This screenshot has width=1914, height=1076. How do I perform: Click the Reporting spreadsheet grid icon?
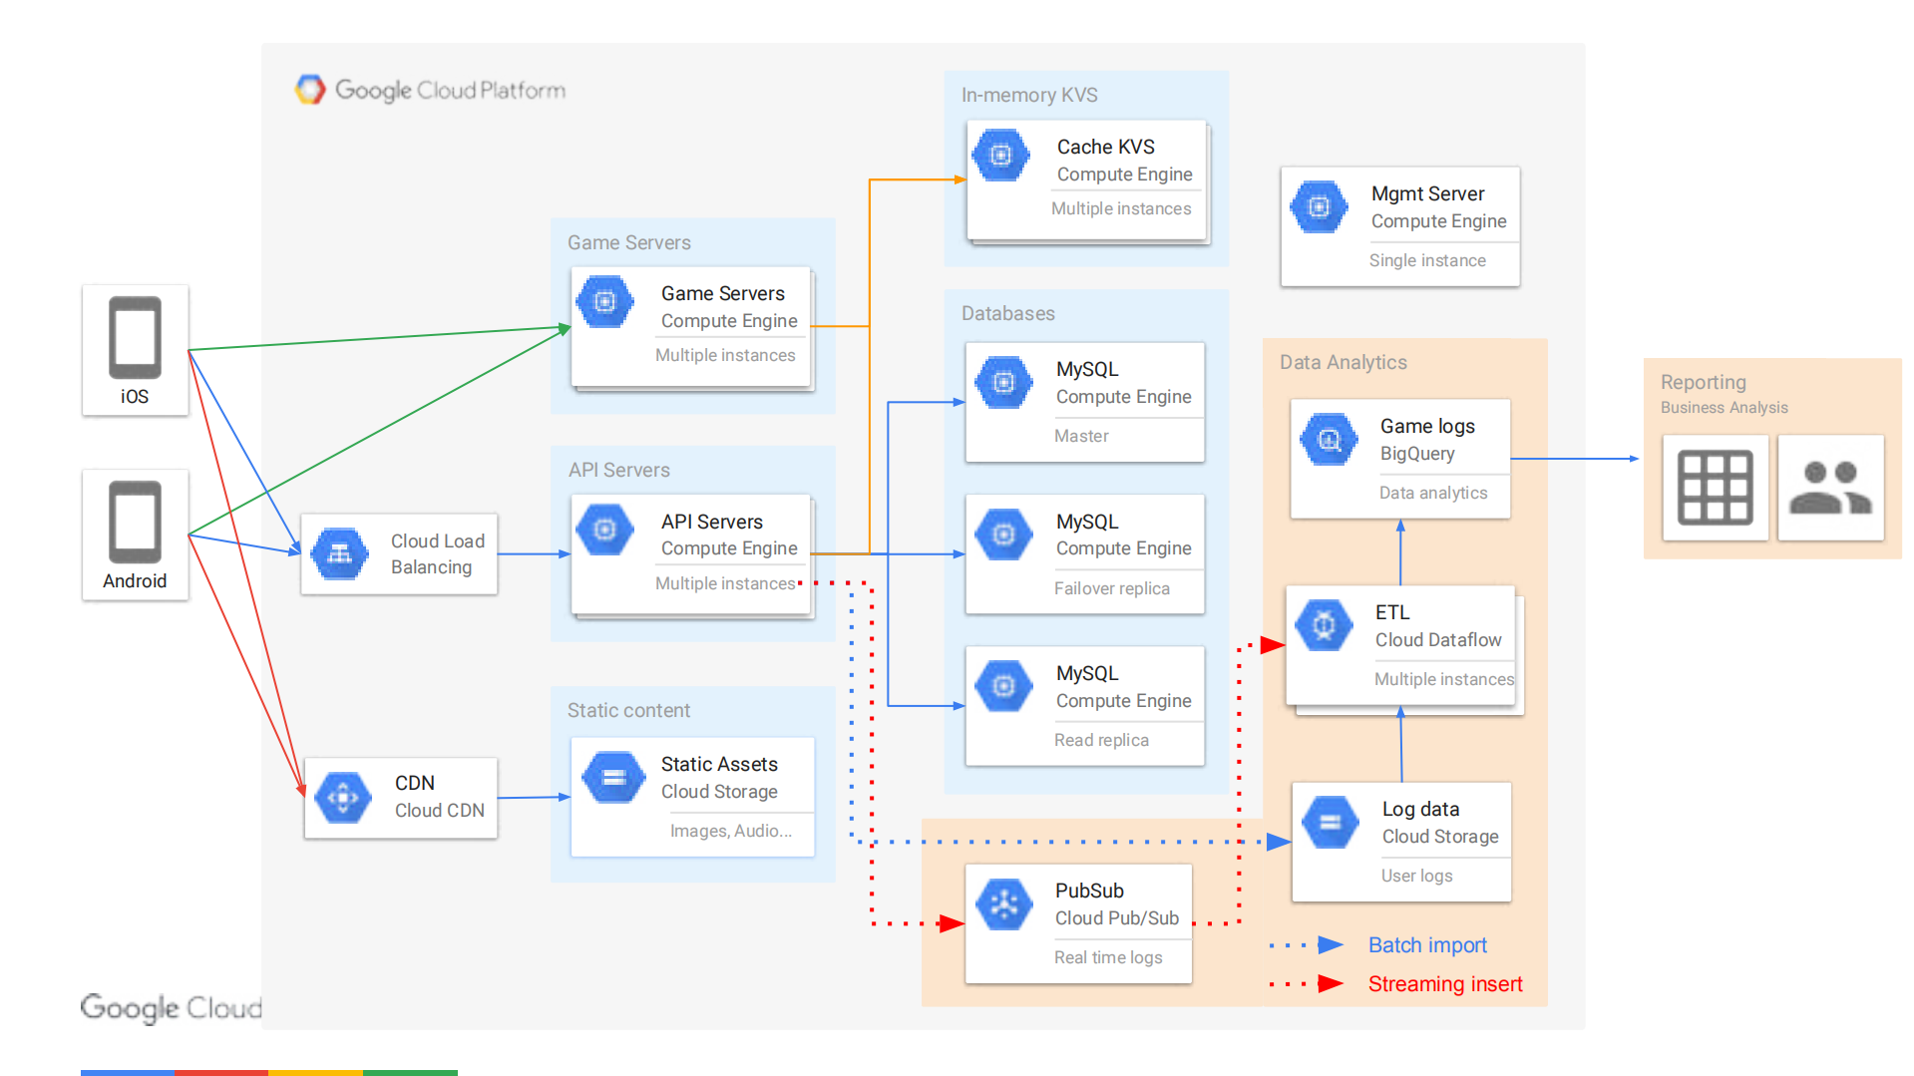coord(1715,488)
